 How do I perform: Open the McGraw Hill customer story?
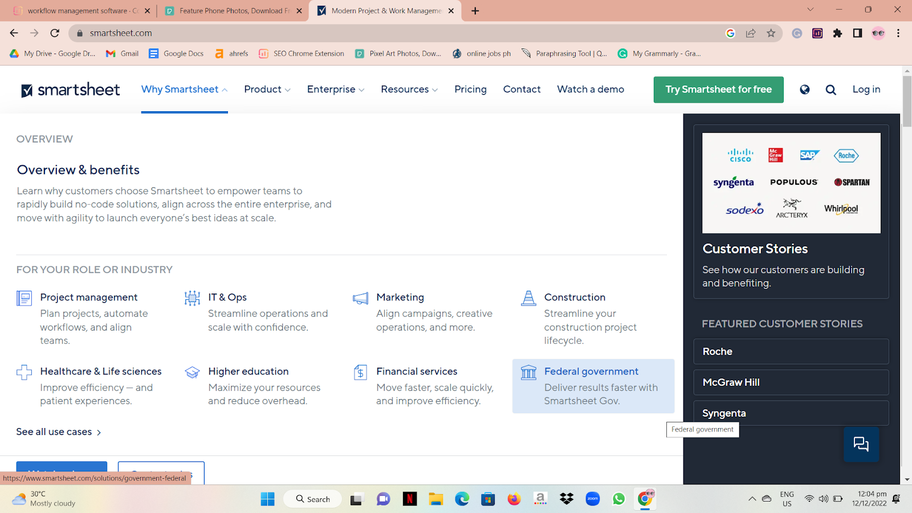click(791, 382)
